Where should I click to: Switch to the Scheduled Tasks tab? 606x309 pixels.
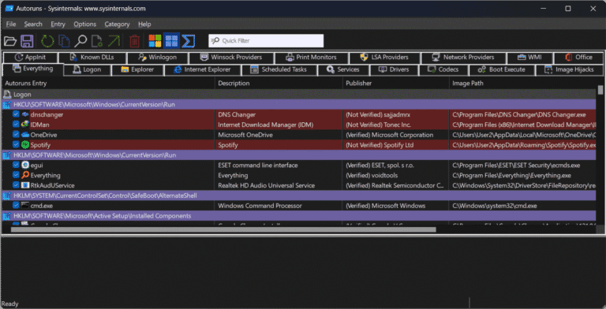[x=279, y=69]
